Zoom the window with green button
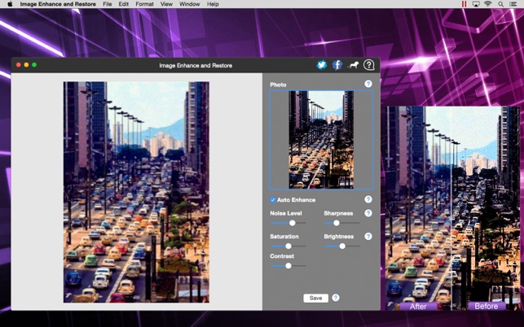524x327 pixels. tap(34, 65)
